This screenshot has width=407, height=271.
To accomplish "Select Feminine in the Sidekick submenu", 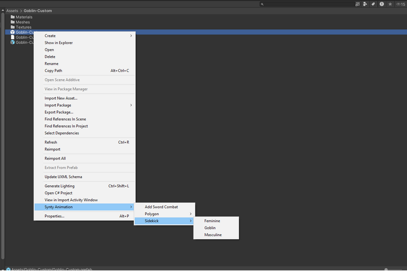I will point(216,221).
